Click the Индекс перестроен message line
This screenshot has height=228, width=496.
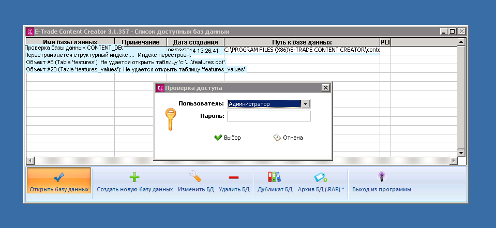(x=108, y=55)
